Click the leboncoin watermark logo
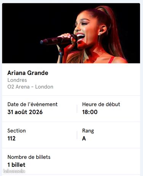 point(14,171)
